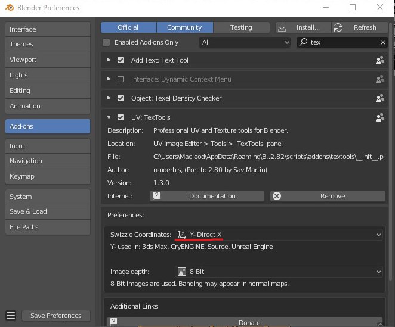Click the Swizzle Coordinates axis icon
Viewport: 395px width, 327px height.
tap(181, 235)
